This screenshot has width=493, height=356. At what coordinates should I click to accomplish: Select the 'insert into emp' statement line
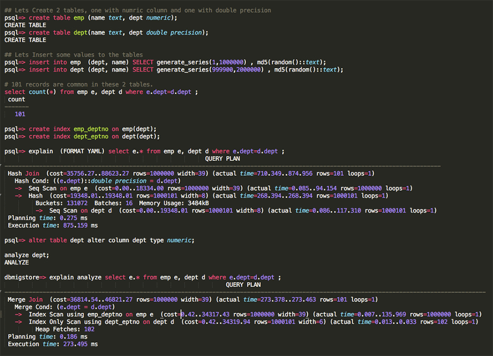tap(165, 62)
